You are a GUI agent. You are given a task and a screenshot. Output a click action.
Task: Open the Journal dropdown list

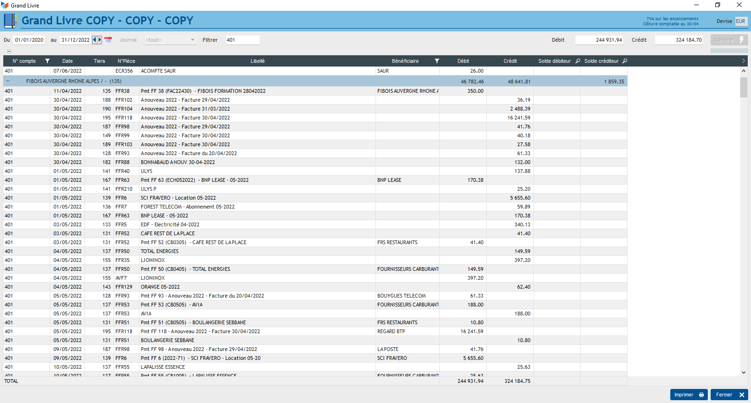click(x=192, y=40)
